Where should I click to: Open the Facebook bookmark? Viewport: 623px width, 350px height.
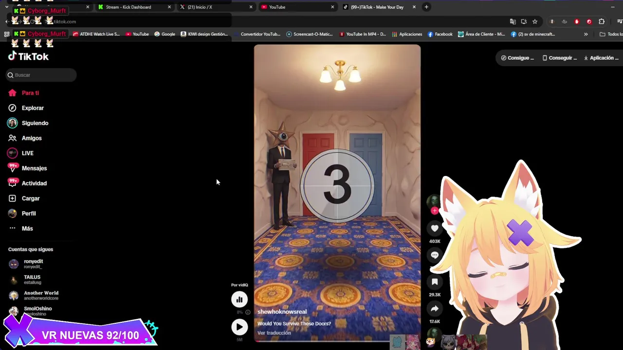[x=440, y=34]
